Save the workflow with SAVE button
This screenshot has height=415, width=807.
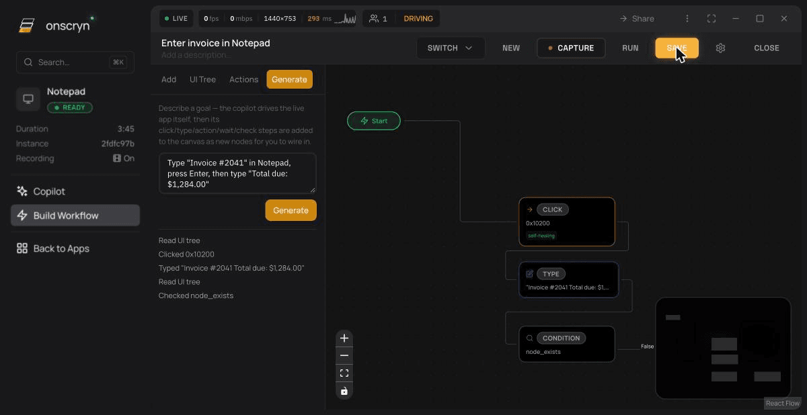pyautogui.click(x=677, y=48)
